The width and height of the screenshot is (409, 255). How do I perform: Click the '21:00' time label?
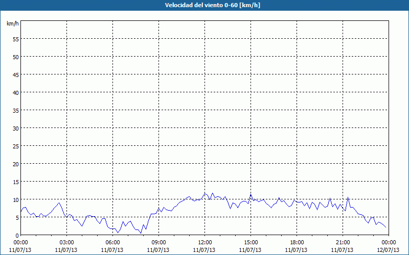(343, 243)
